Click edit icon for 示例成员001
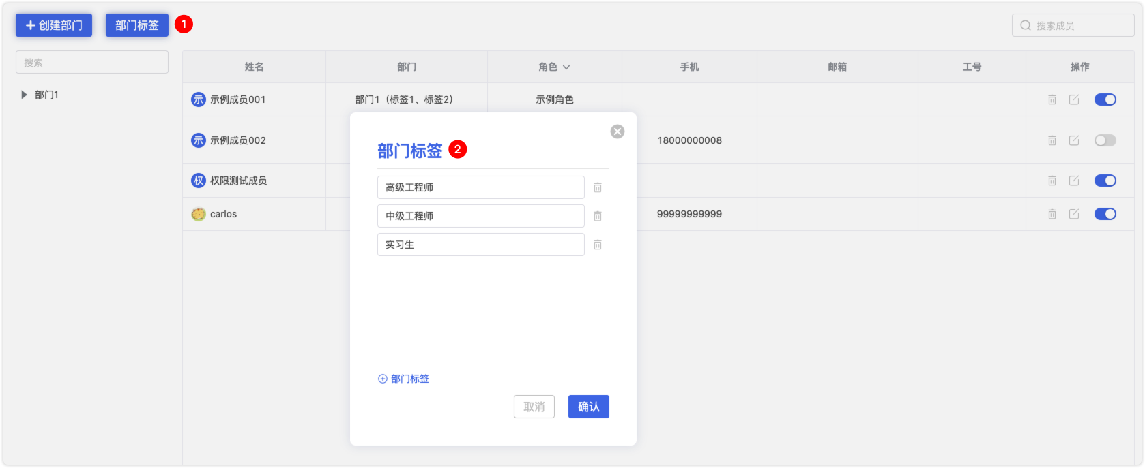 click(x=1074, y=99)
